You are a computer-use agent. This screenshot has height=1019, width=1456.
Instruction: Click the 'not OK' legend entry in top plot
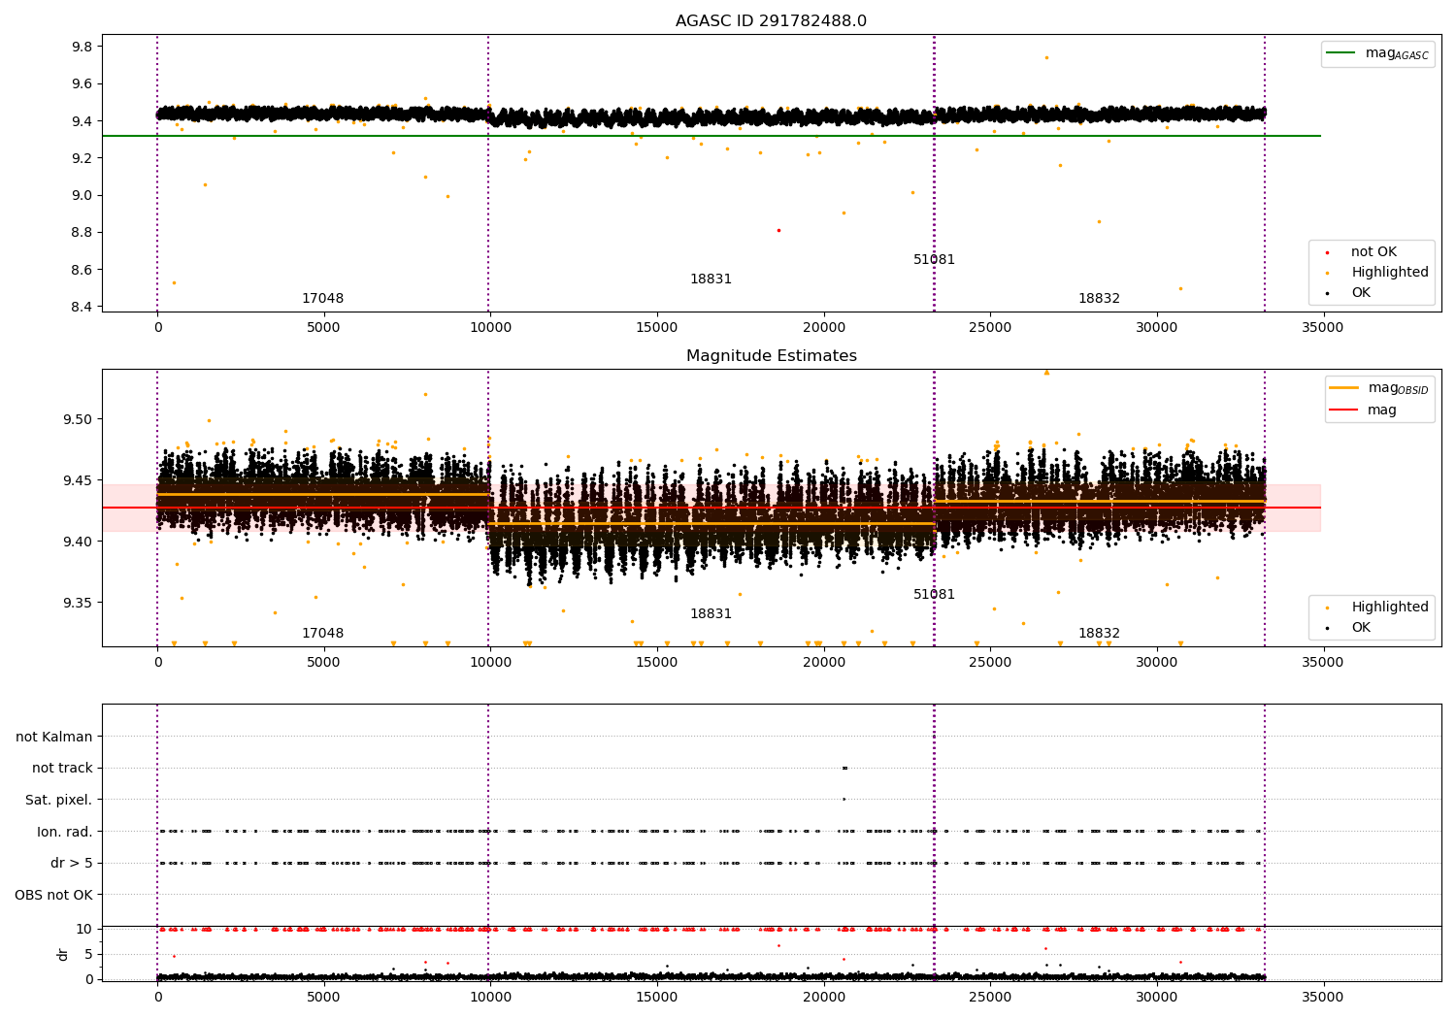(x=1361, y=252)
